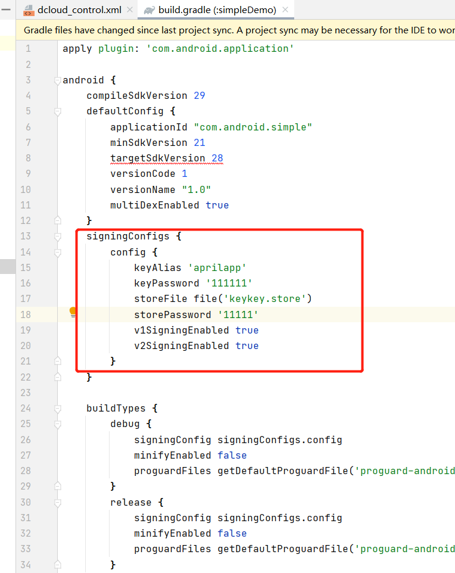Collapse the defaultConfig block at line 5
Viewport: 455px width, 573px height.
(57, 111)
